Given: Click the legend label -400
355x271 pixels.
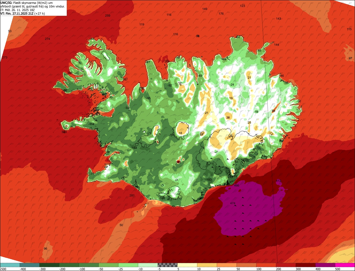Looking at the screenshot, I should point(23,269).
